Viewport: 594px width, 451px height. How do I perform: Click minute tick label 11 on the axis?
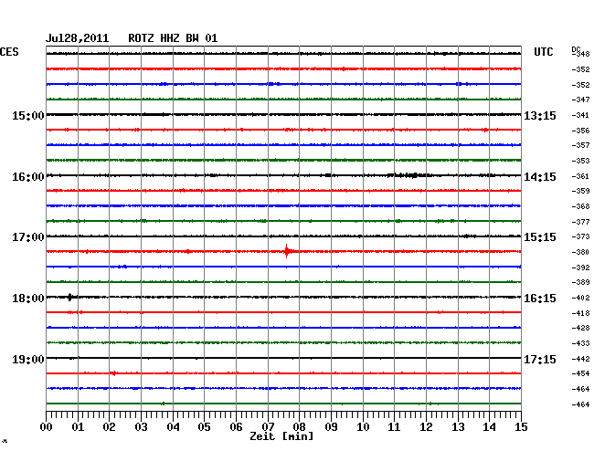click(x=394, y=427)
